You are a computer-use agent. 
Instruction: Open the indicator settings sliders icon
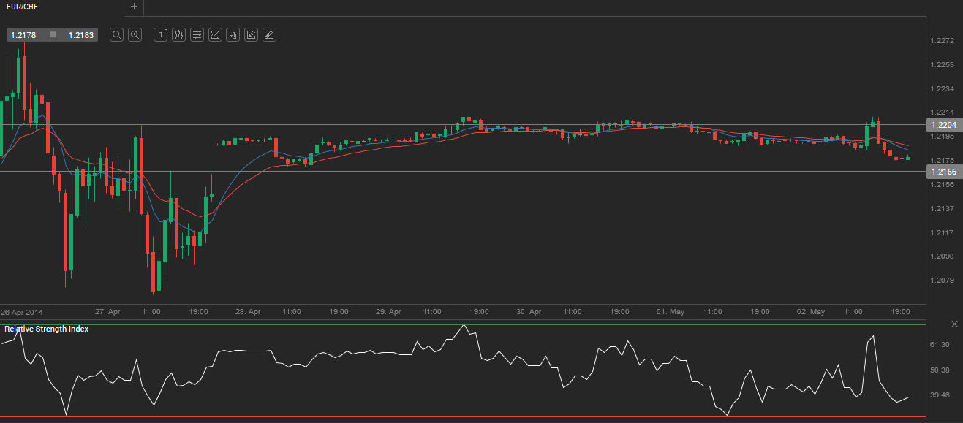point(197,34)
